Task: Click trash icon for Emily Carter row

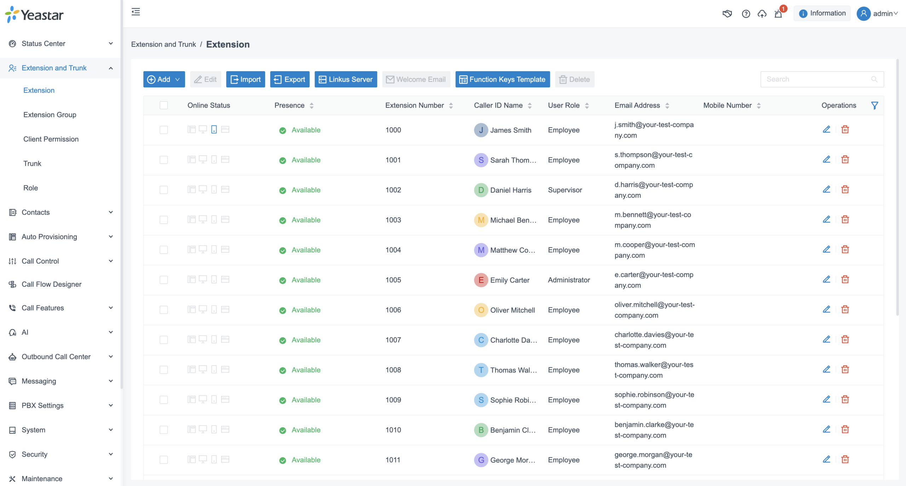Action: [845, 280]
